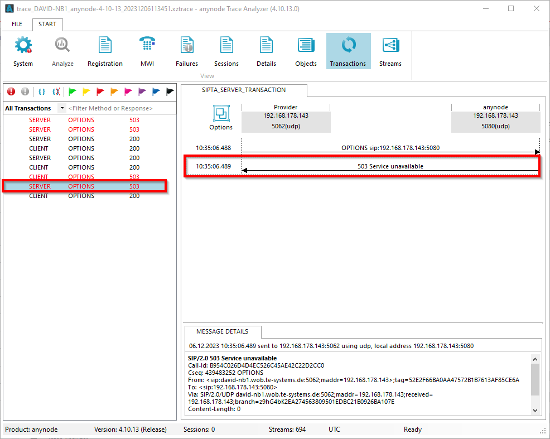Click the Analyze magnifier icon
The height and width of the screenshot is (439, 550).
pos(62,50)
